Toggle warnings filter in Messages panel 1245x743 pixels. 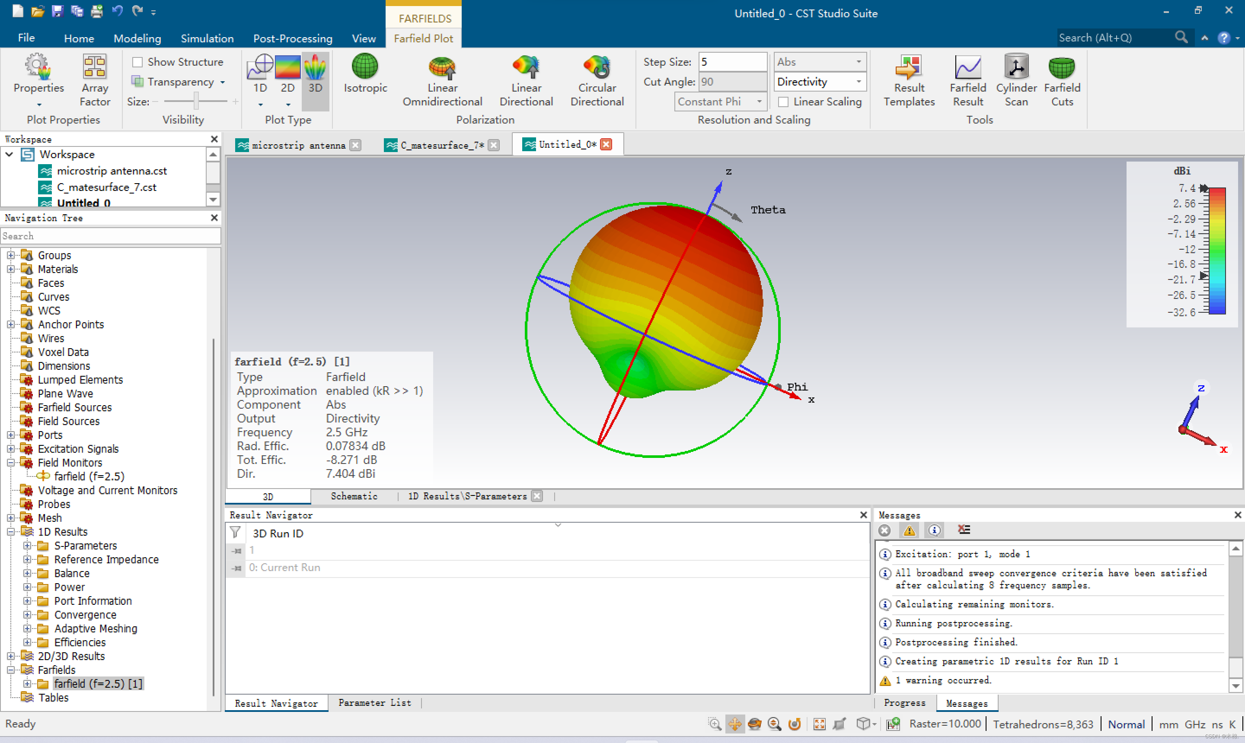tap(909, 530)
